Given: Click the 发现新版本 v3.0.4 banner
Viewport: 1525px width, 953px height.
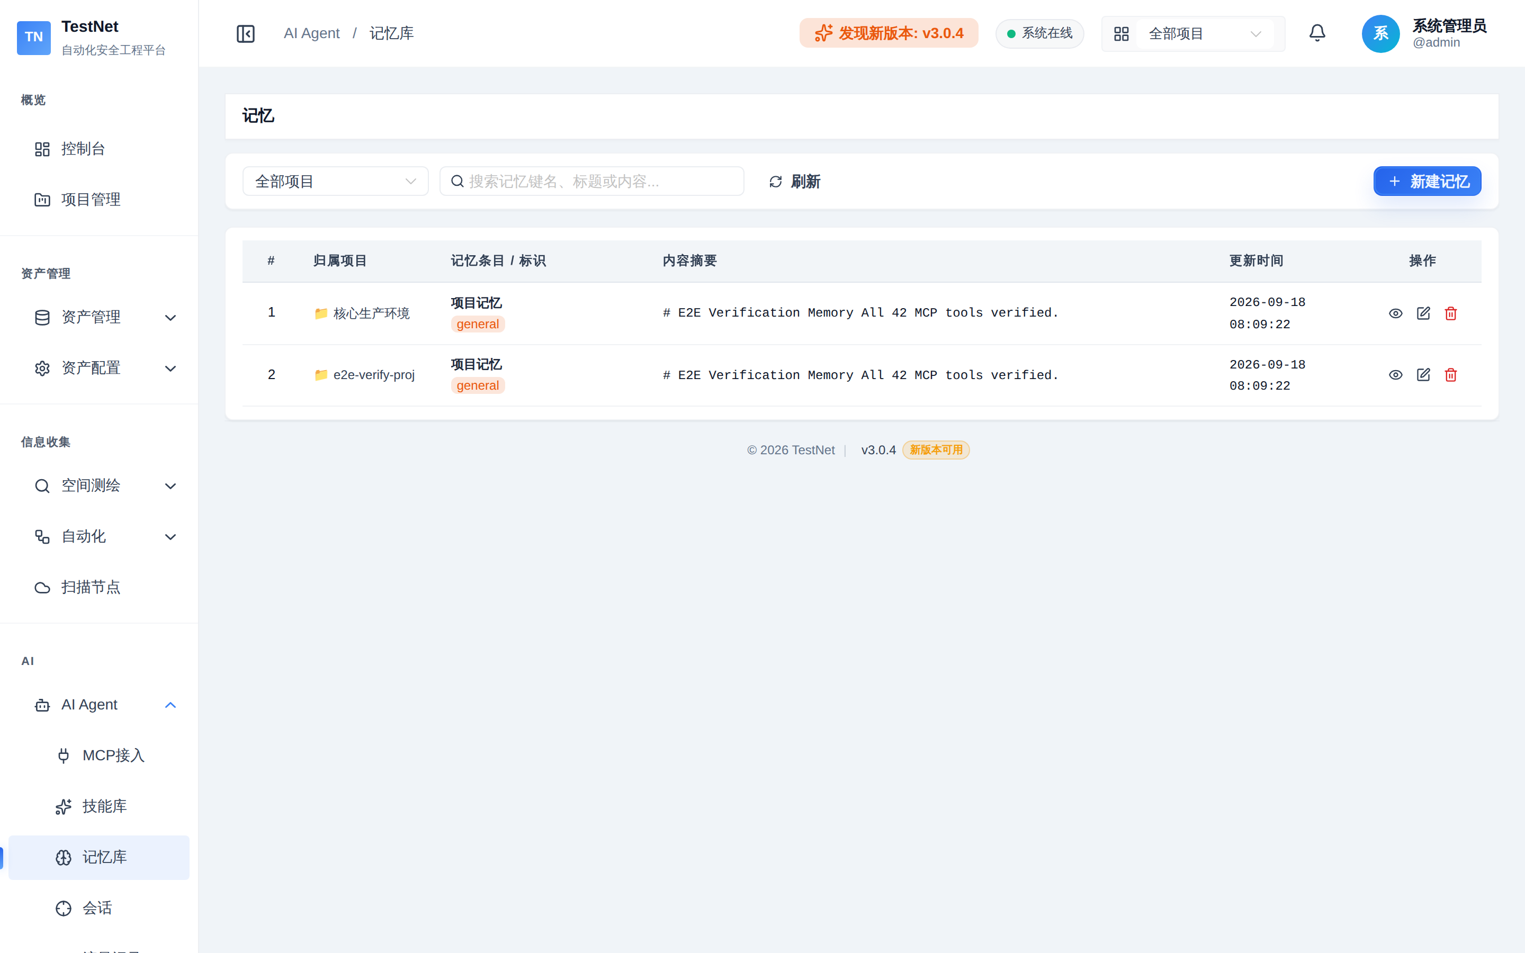Looking at the screenshot, I should [889, 33].
